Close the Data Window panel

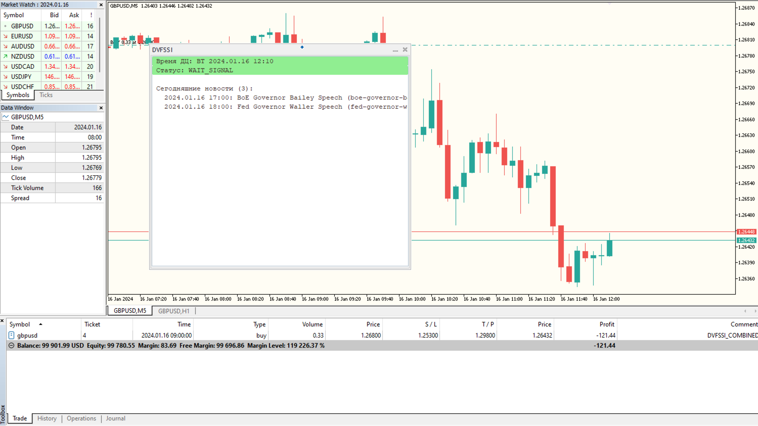[101, 108]
